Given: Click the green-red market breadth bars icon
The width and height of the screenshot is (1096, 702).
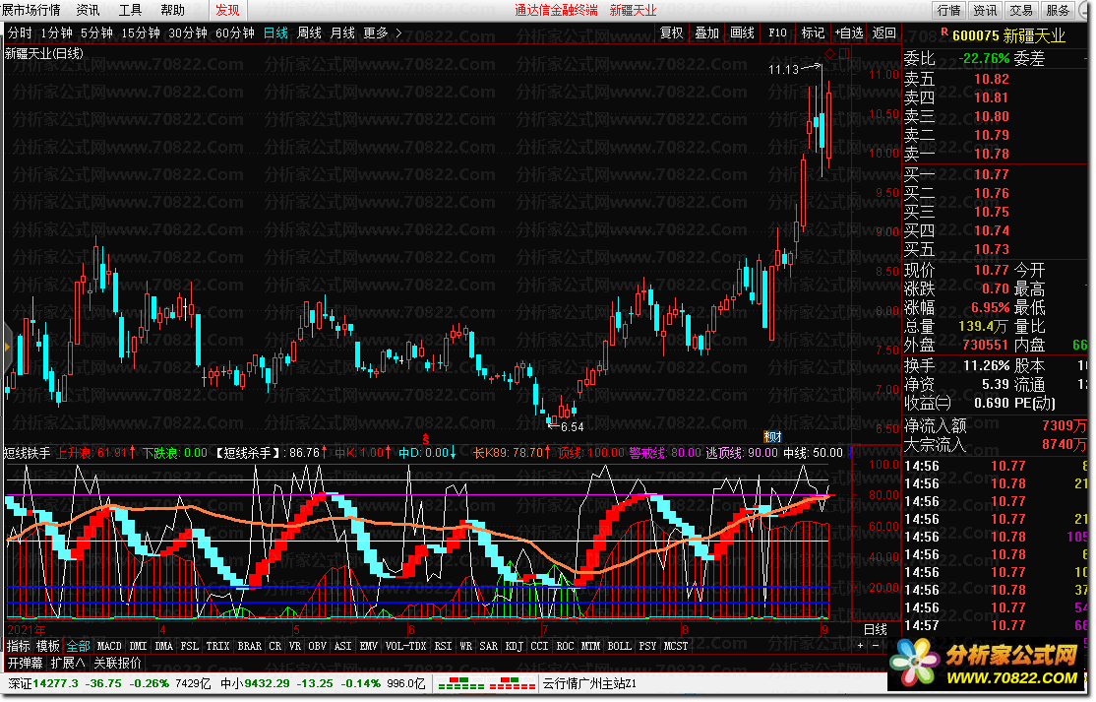Looking at the screenshot, I should 459,684.
